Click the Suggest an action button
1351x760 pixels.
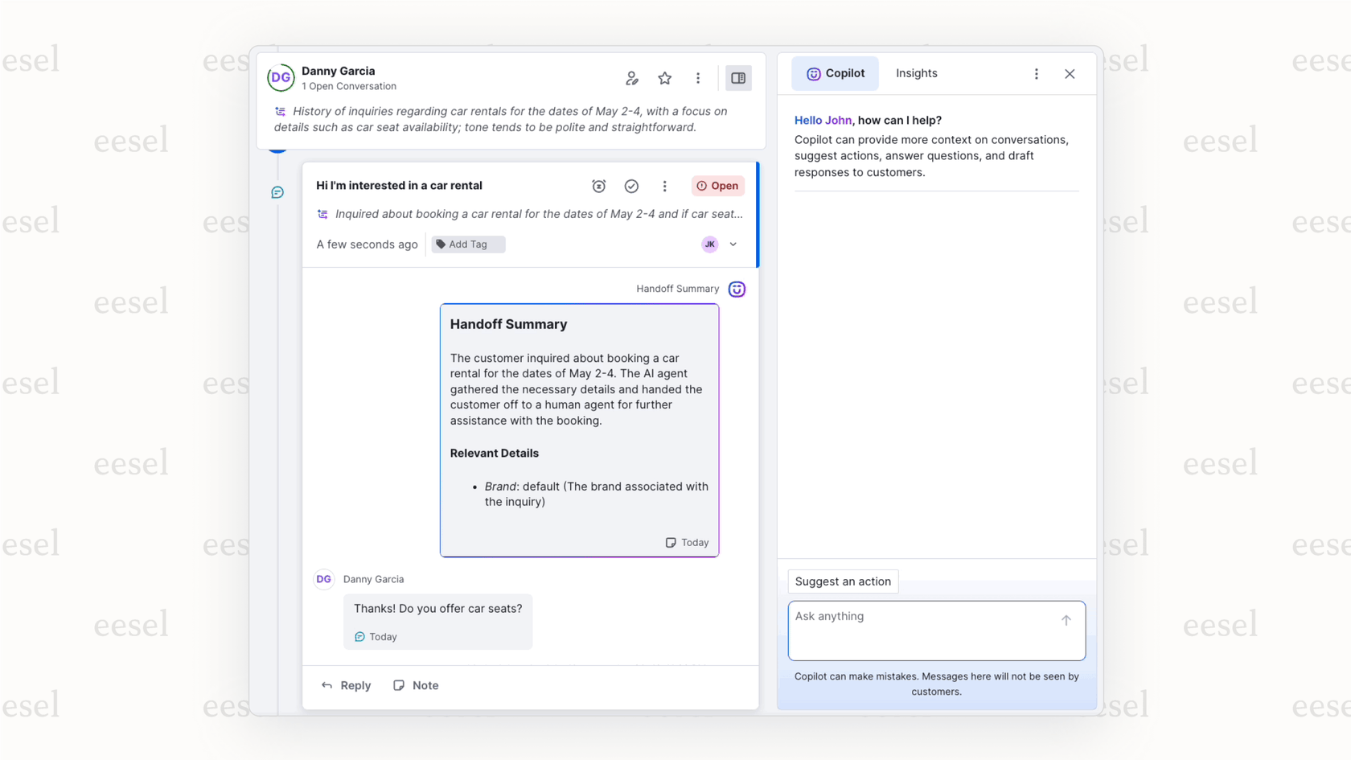pos(842,581)
